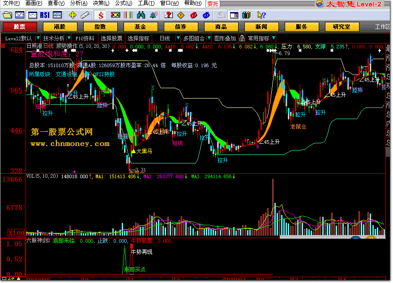Viewport: 393px width, 283px height.
Task: Open the 窗口(W) menu
Action: tap(169, 3)
